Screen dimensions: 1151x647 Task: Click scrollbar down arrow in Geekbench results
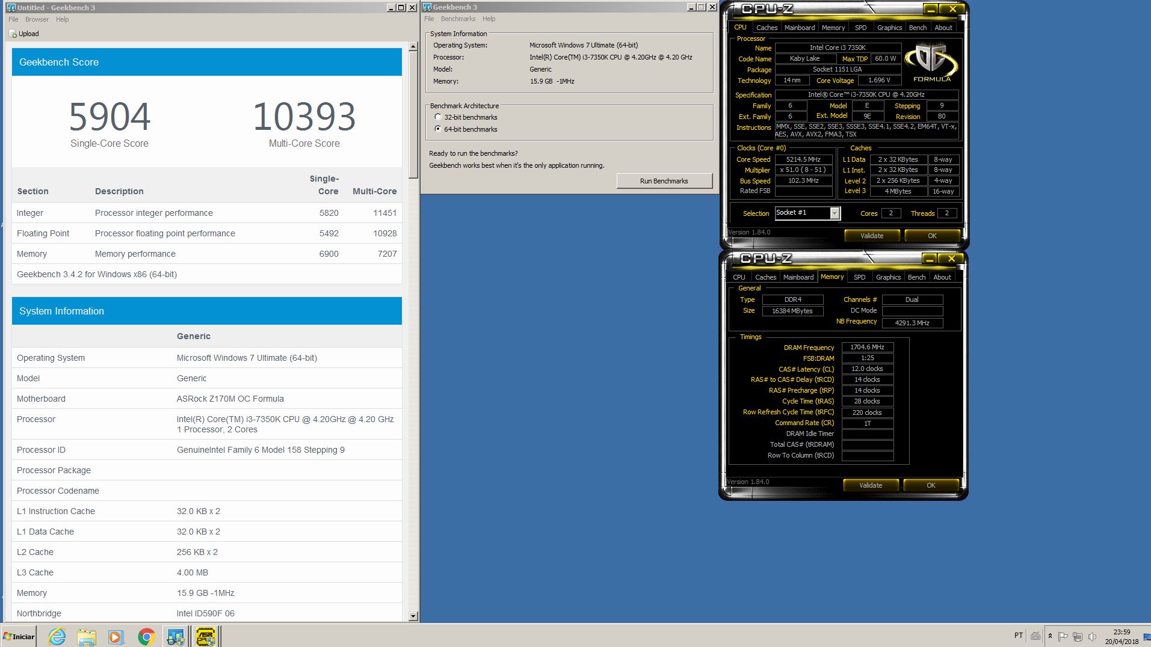[x=413, y=616]
